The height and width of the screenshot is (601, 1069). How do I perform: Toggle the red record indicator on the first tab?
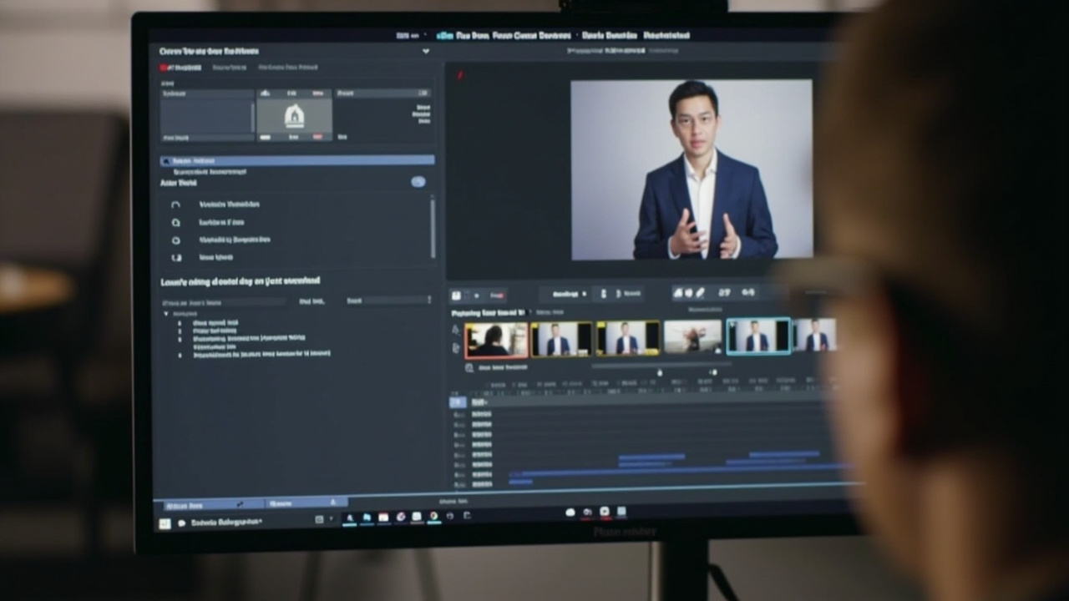pyautogui.click(x=163, y=68)
